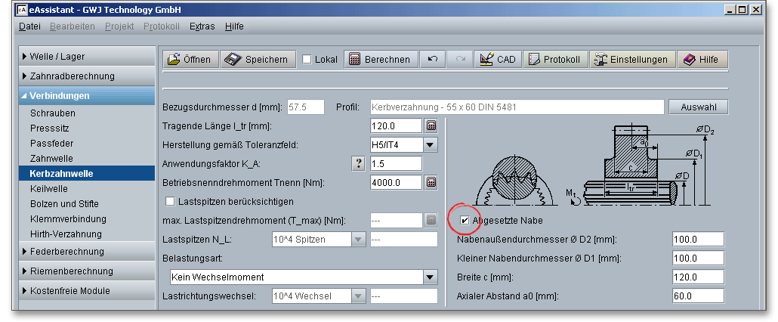The height and width of the screenshot is (322, 778).
Task: Open the Protokoll report button
Action: point(555,60)
